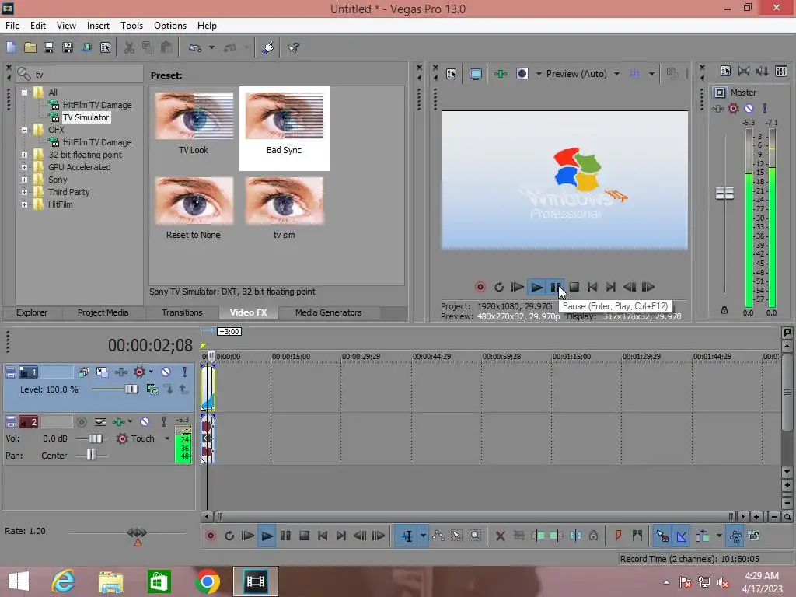The width and height of the screenshot is (796, 597).
Task: Click the Vol slider on track 2
Action: (x=94, y=438)
